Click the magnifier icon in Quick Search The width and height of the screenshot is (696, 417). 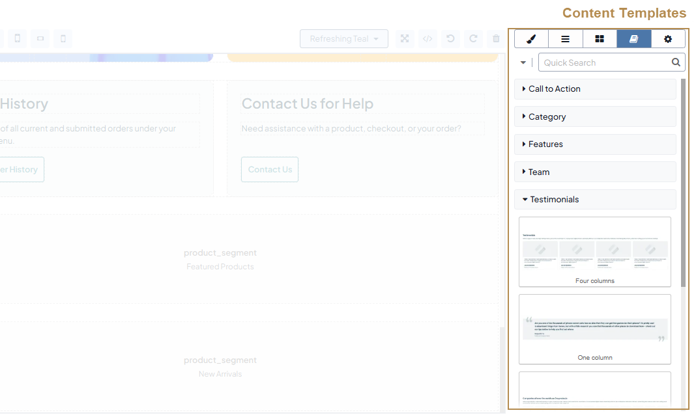point(676,62)
